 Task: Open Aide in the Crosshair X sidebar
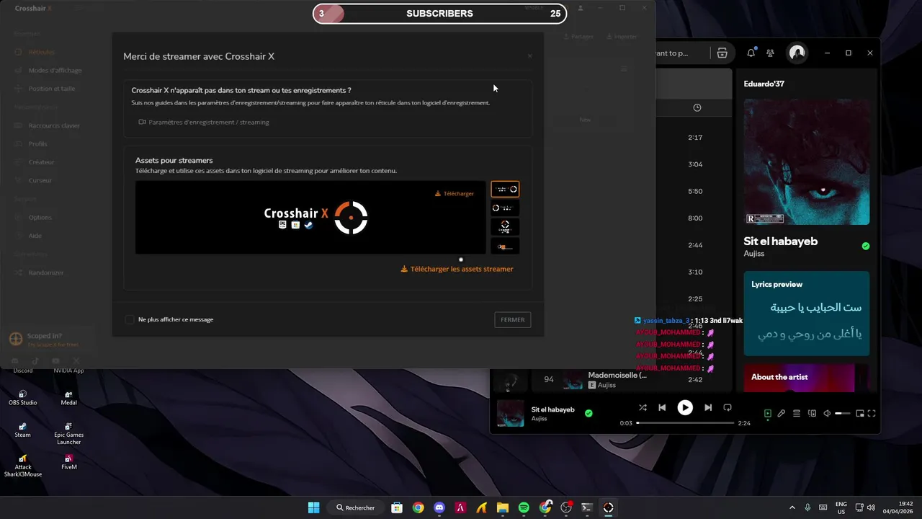(x=28, y=236)
